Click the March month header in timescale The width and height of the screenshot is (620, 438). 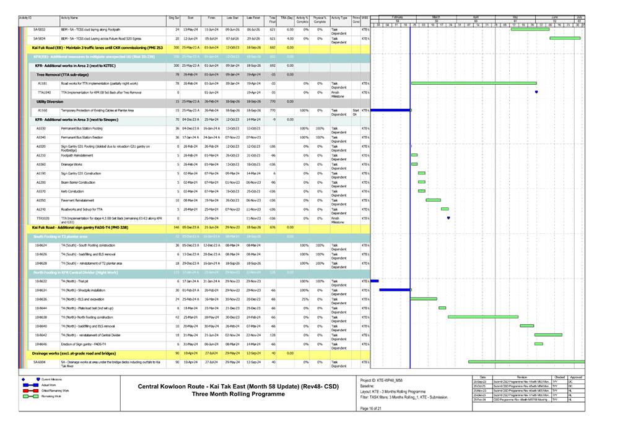click(x=435, y=17)
